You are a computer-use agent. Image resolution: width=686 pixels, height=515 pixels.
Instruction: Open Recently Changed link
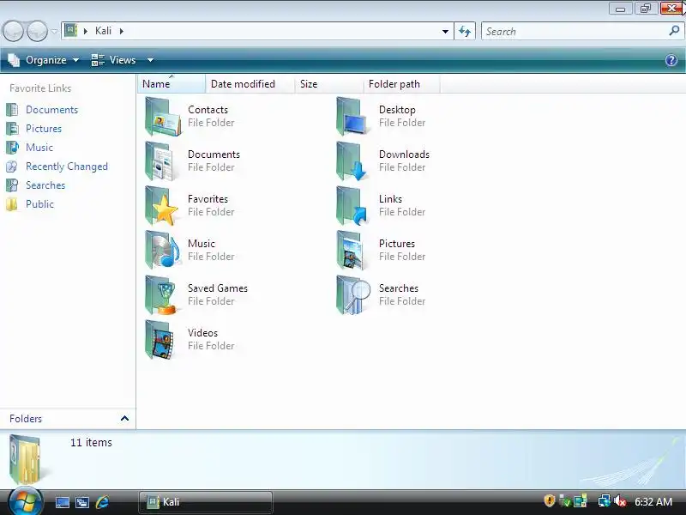tap(67, 167)
